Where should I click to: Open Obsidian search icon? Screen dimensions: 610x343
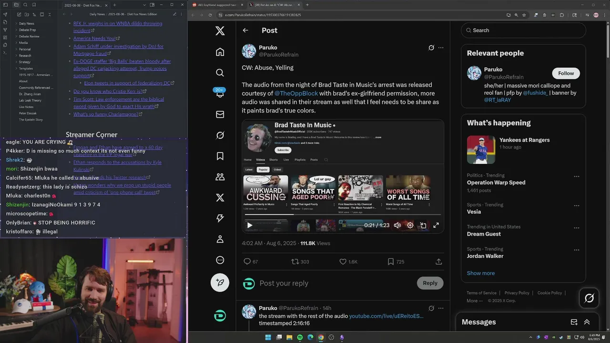[25, 5]
